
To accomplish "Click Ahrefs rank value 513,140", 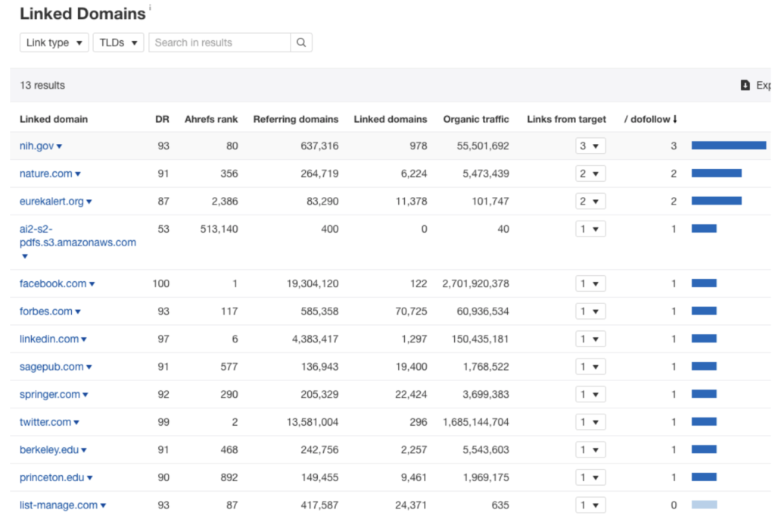I will [219, 229].
